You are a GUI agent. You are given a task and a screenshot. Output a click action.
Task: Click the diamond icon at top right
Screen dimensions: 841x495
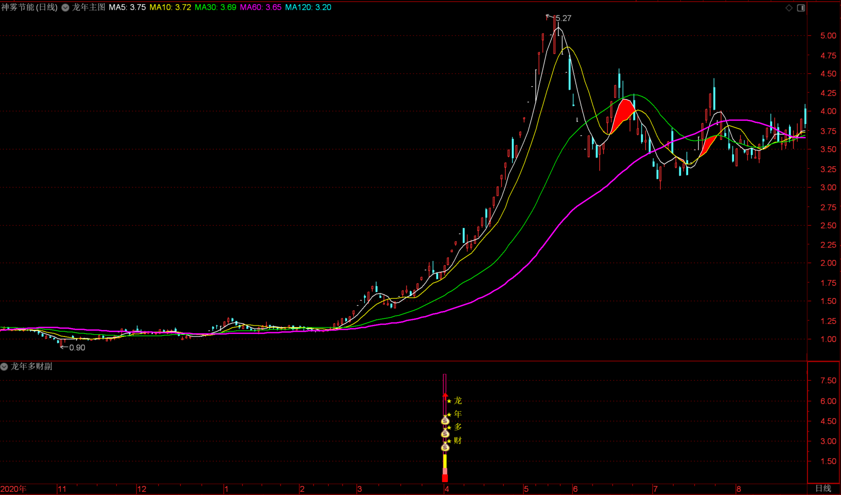pos(789,8)
